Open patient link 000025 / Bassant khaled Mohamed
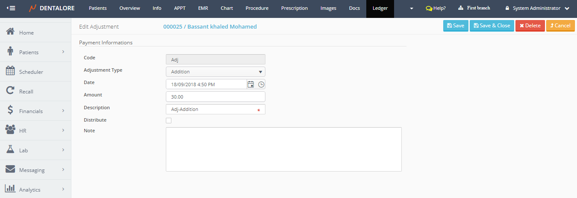The height and width of the screenshot is (198, 577). [x=210, y=26]
